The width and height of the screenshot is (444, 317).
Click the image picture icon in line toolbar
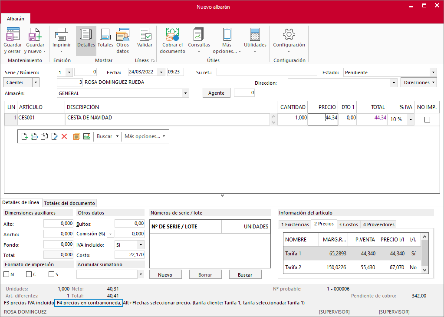pyautogui.click(x=87, y=136)
